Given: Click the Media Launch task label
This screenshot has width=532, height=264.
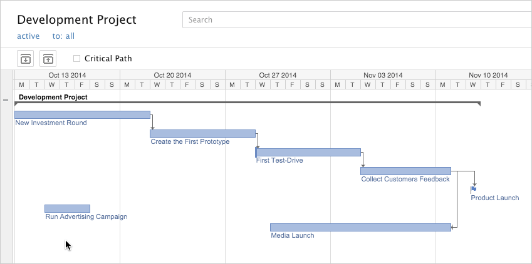Looking at the screenshot, I should point(293,235).
